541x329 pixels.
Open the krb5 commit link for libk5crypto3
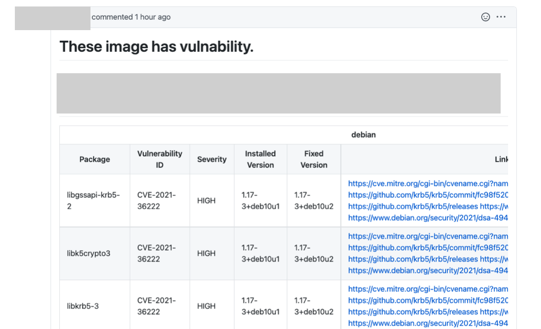427,248
